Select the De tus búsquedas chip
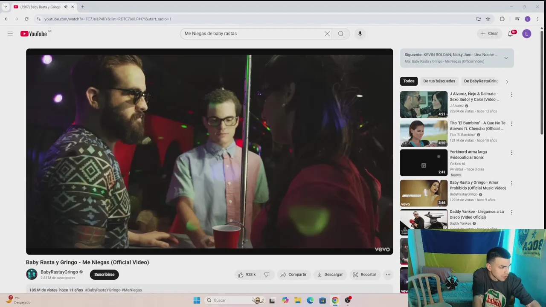This screenshot has width=546, height=307. (439, 81)
